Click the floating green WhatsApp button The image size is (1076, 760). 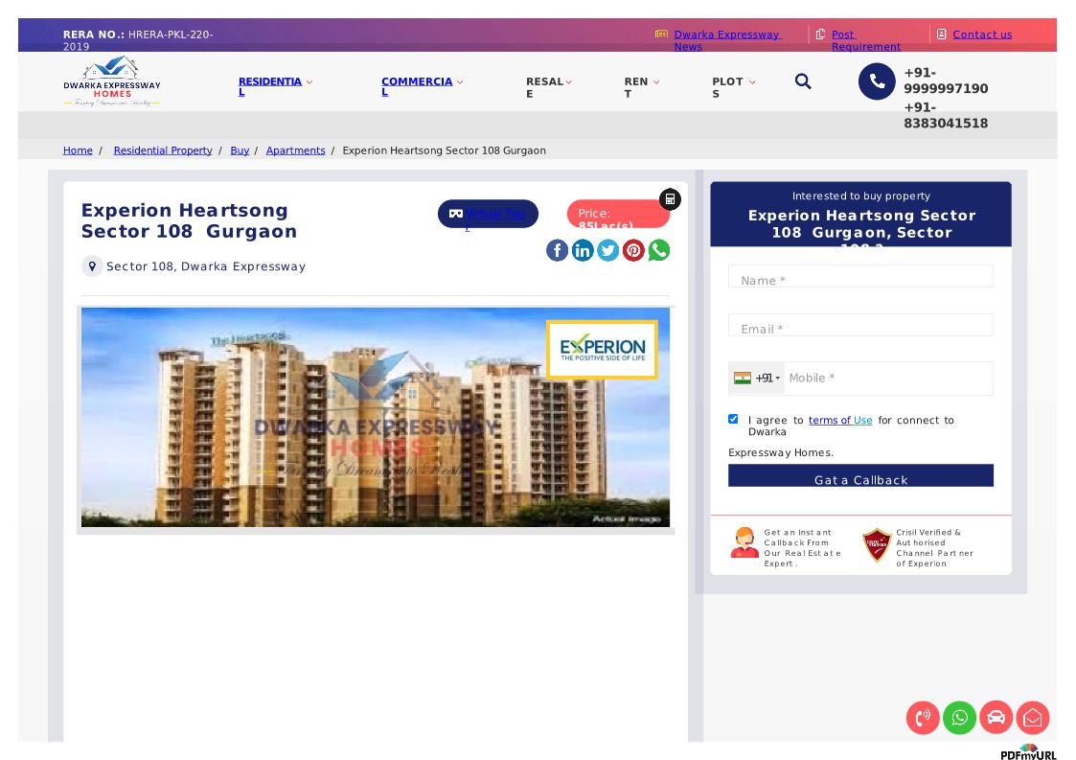point(959,718)
